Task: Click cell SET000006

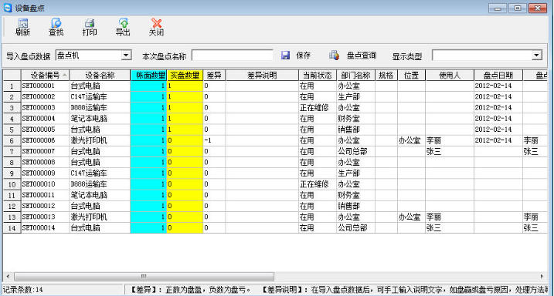Action: tap(46, 140)
